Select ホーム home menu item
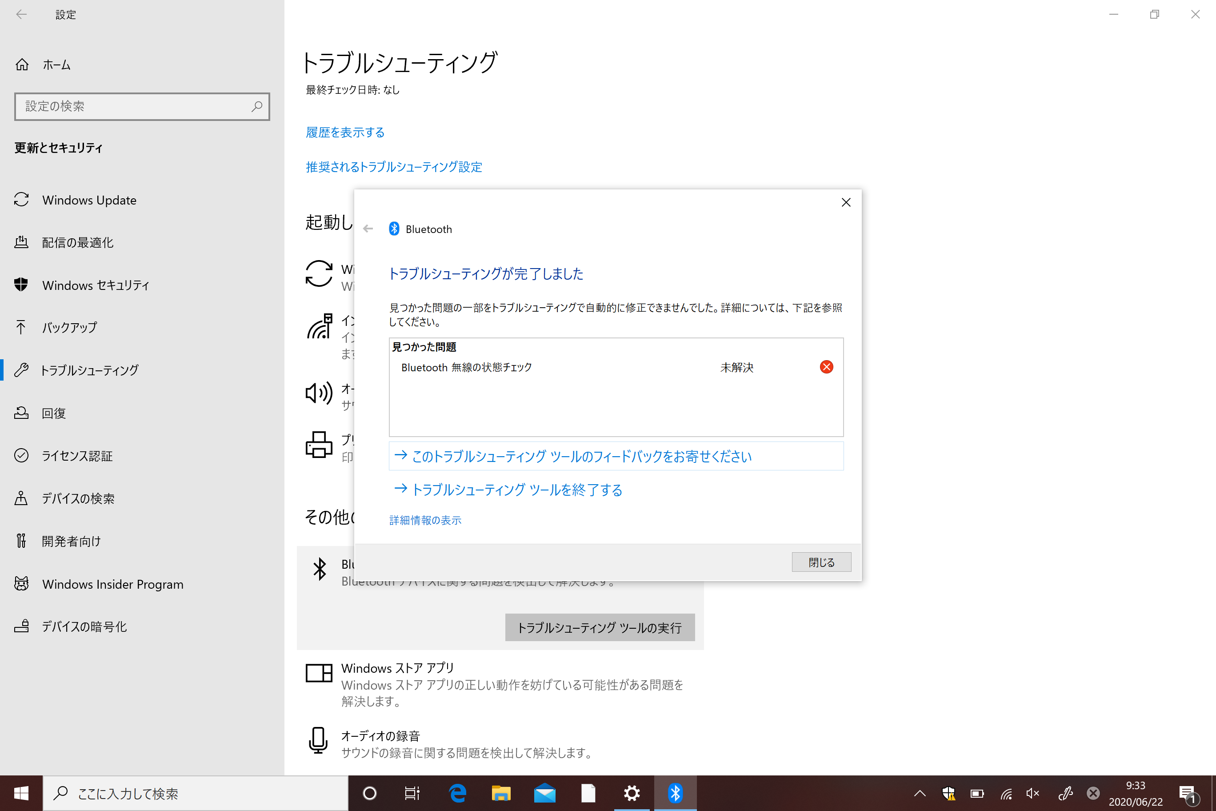The width and height of the screenshot is (1216, 811). 57,64
